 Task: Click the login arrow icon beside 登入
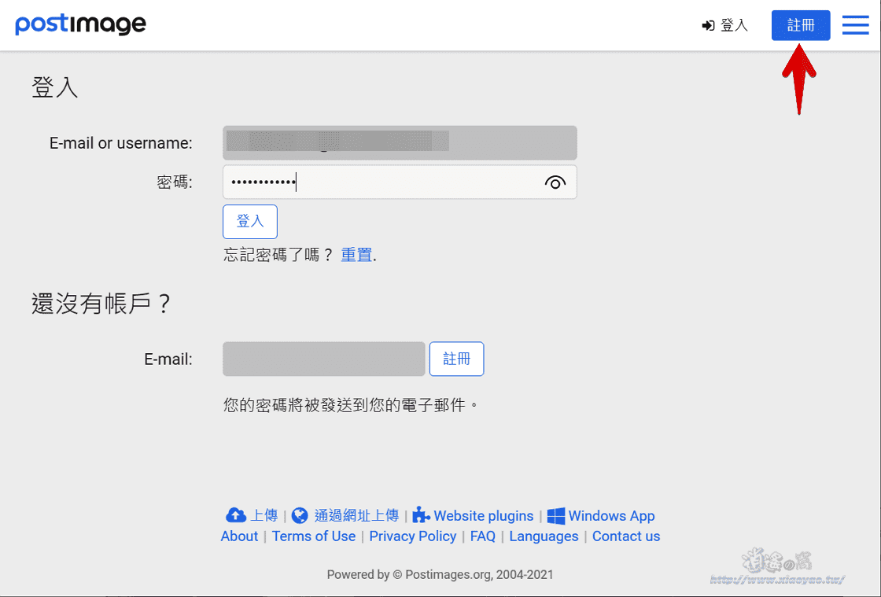706,24
